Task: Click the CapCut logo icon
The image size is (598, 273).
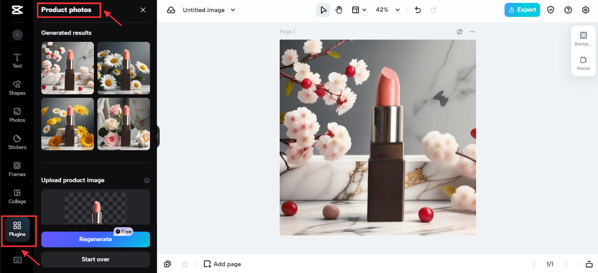Action: 17,10
